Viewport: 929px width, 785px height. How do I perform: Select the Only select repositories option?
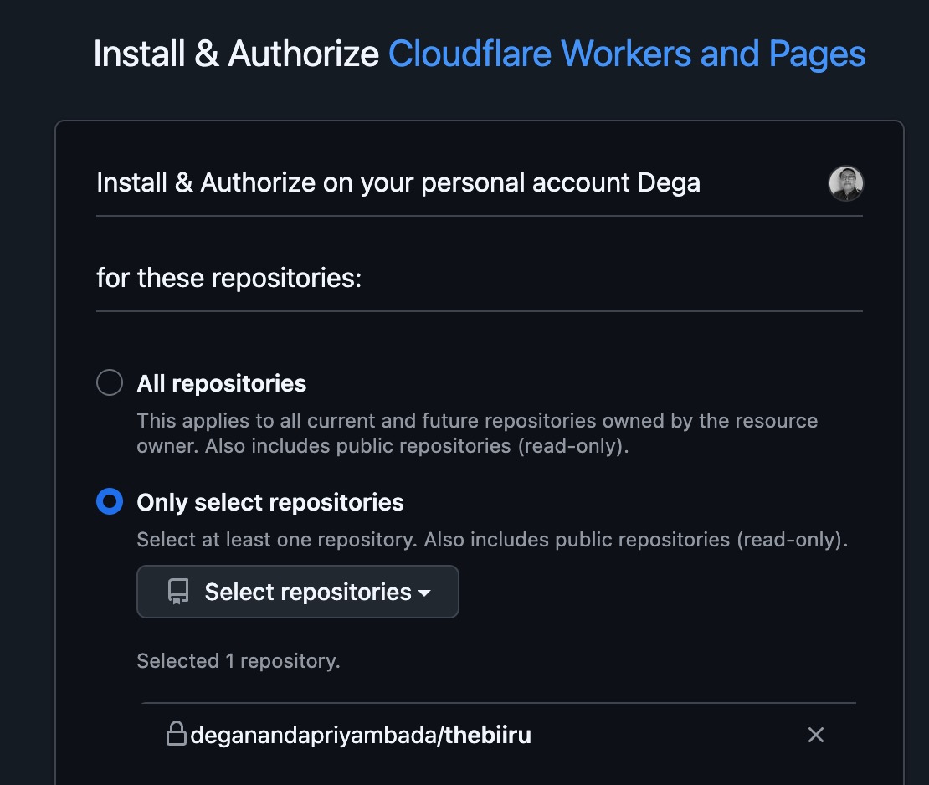click(110, 501)
